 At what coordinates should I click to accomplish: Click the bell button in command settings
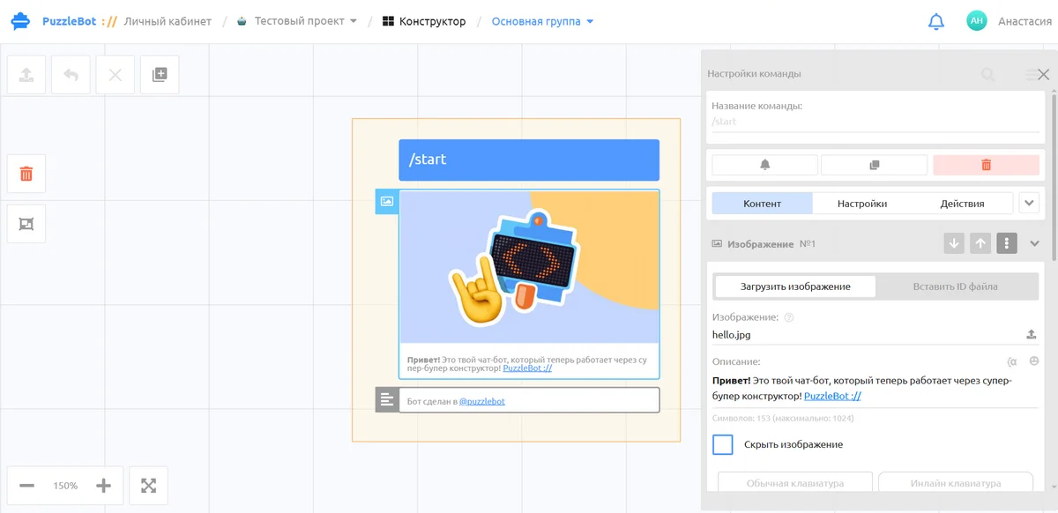(x=764, y=165)
